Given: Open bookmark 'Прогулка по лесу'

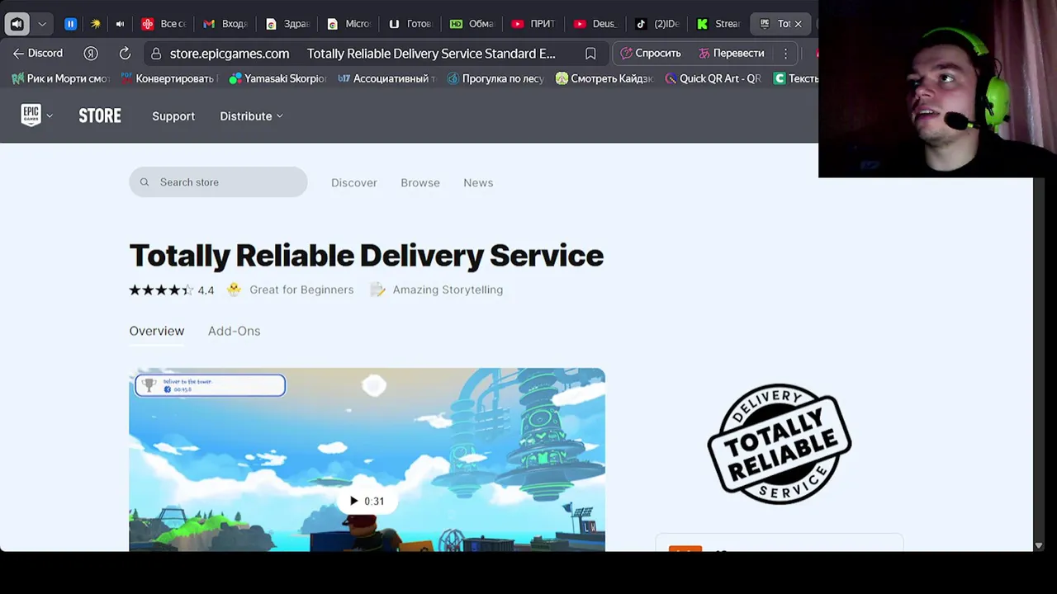Looking at the screenshot, I should [x=495, y=78].
